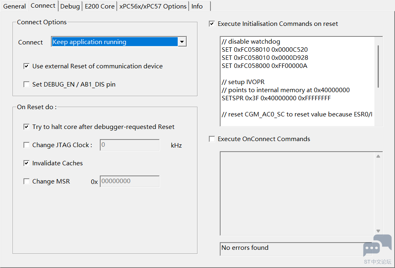Uncheck Try to halt core after Reset
Viewport: 395px width, 268px height.
tap(27, 127)
